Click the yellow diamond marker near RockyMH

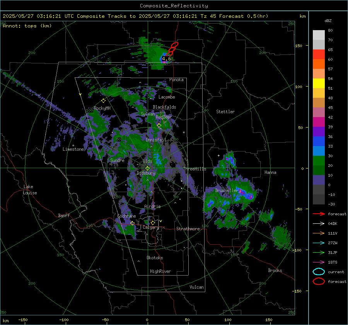[103, 101]
